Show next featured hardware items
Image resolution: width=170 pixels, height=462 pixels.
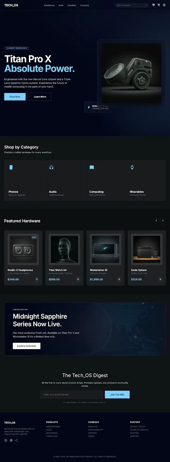click(x=163, y=221)
